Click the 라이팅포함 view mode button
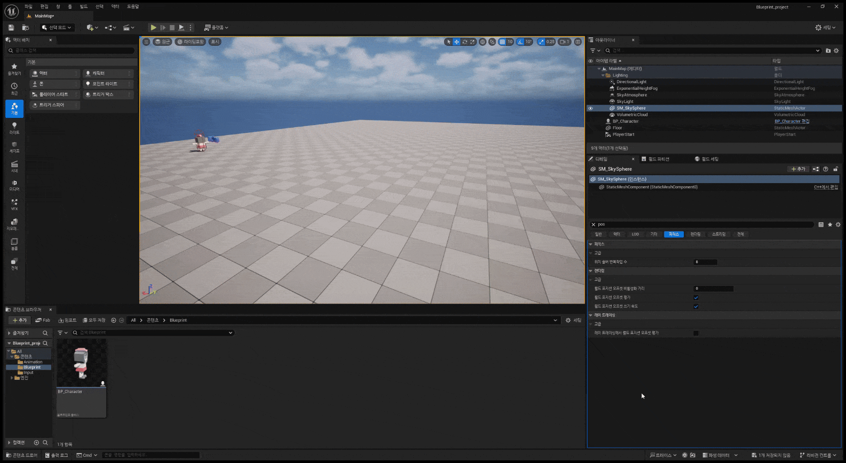The image size is (846, 463). coord(190,42)
